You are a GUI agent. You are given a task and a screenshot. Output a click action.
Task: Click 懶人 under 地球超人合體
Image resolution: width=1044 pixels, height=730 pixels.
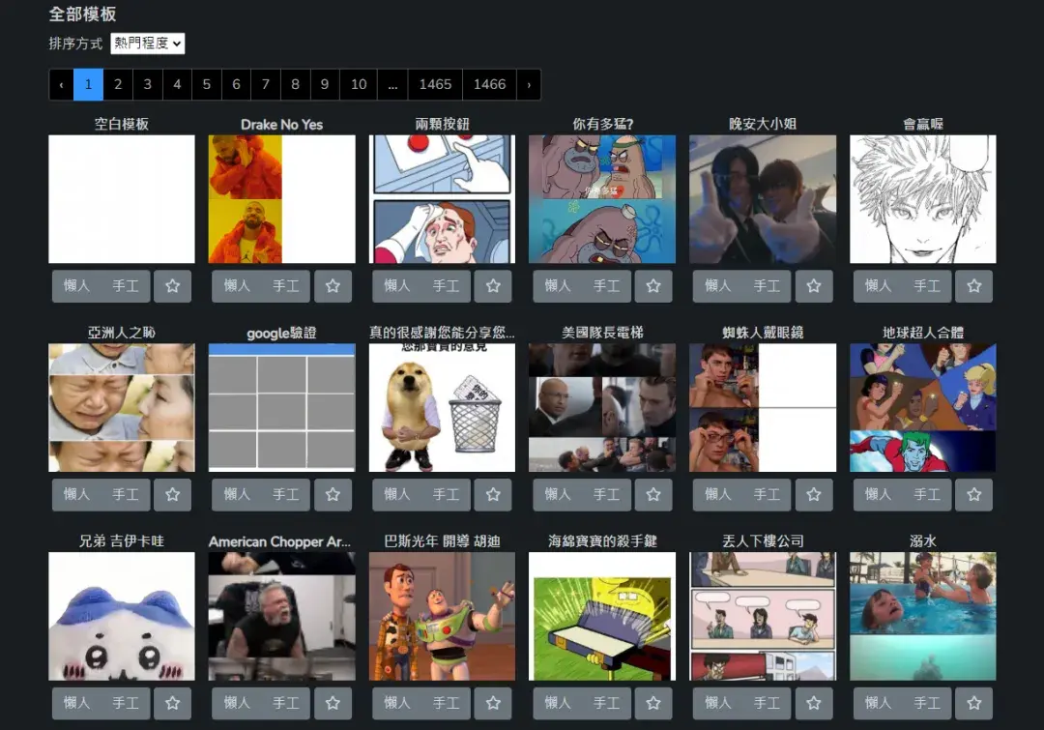tap(878, 495)
